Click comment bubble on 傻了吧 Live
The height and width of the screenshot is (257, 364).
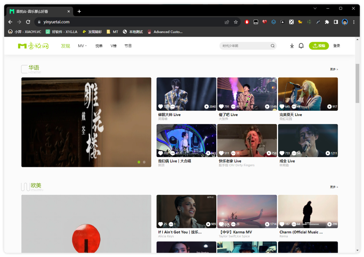(x=233, y=107)
